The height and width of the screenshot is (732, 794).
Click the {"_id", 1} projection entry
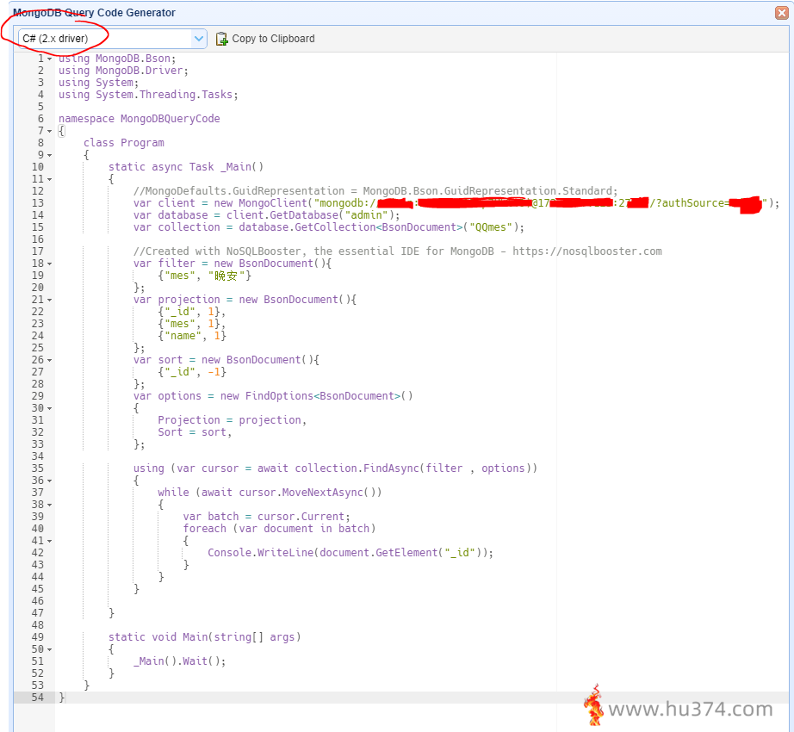click(x=191, y=312)
